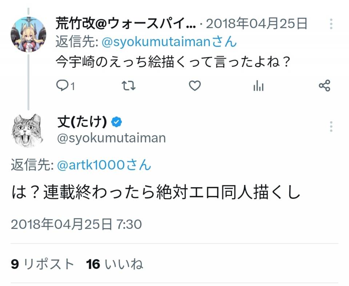Open the cat illustration profile avatar
Image resolution: width=349 pixels, height=286 pixels.
[x=28, y=130]
